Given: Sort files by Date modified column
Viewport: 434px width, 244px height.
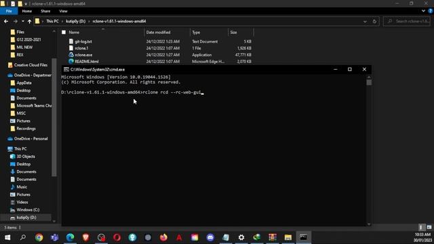Looking at the screenshot, I should pyautogui.click(x=158, y=33).
